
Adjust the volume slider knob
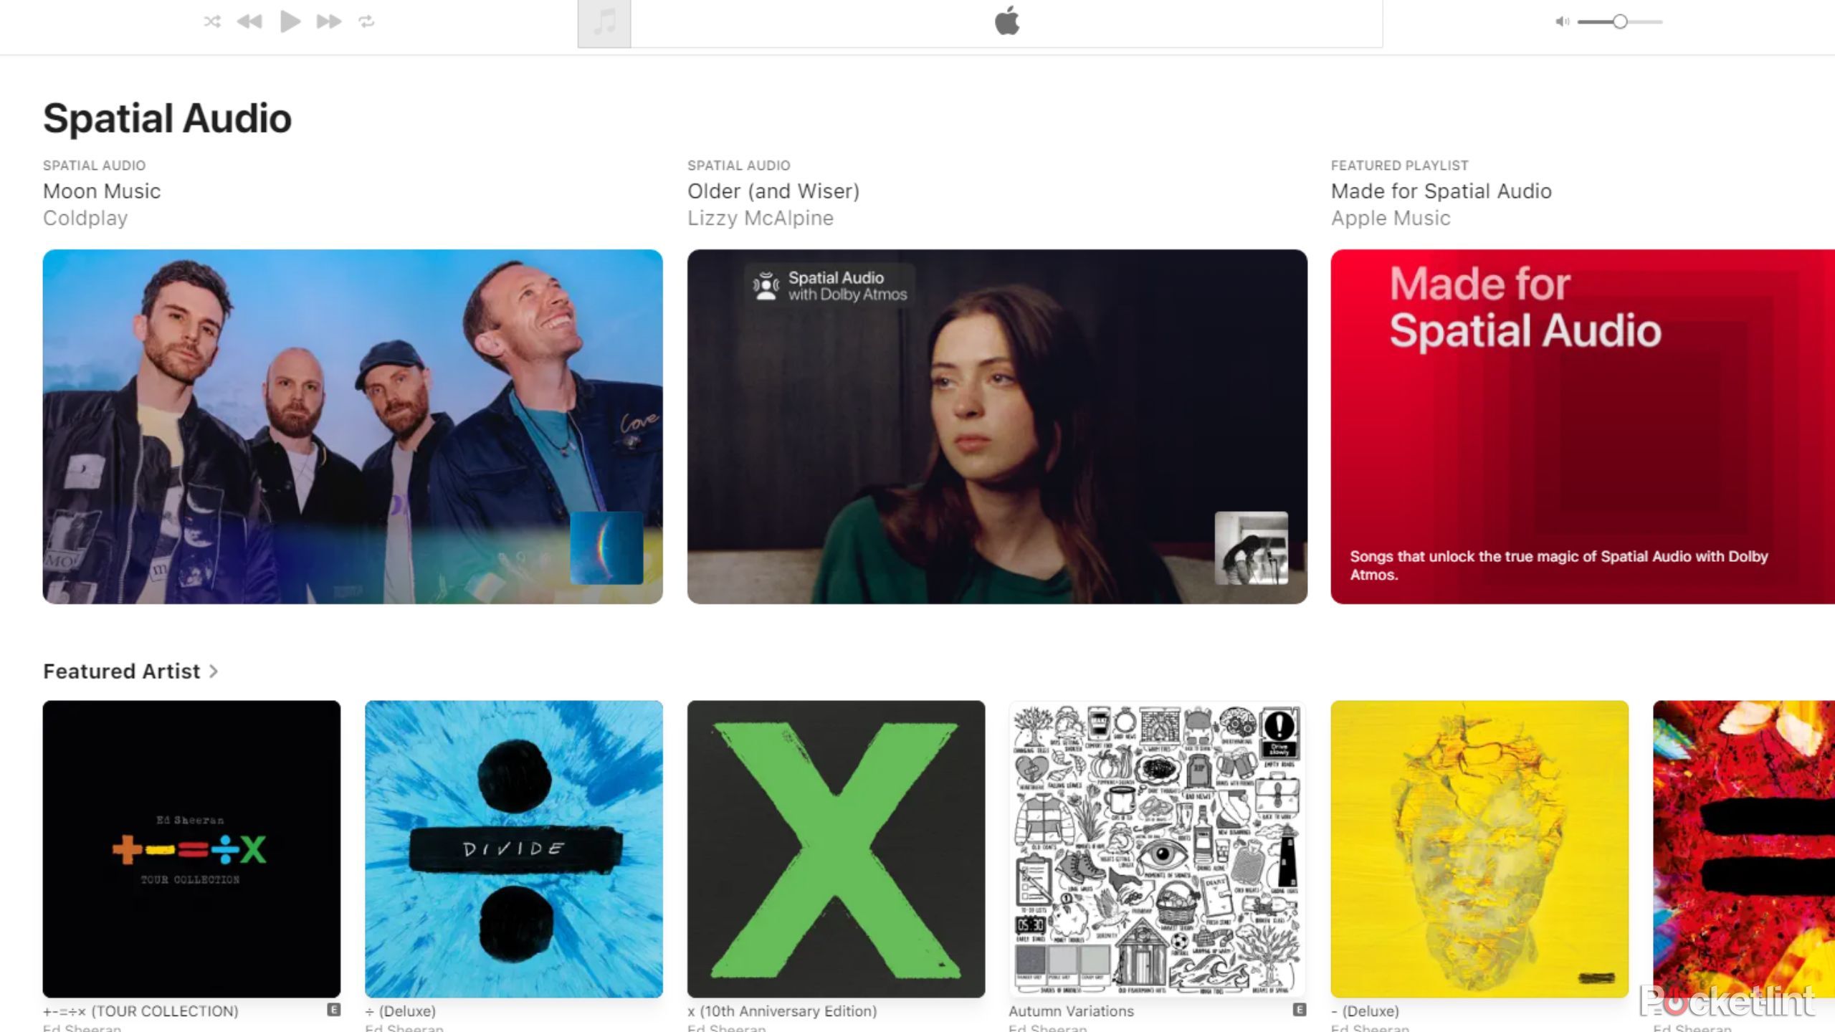pyautogui.click(x=1620, y=21)
